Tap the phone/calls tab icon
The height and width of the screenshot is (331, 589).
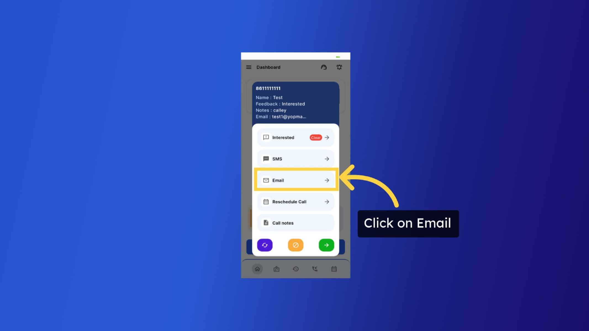point(315,269)
